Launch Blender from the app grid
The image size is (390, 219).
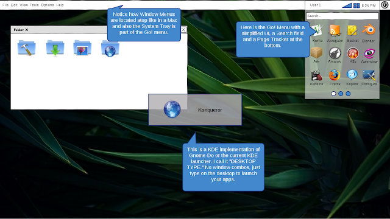click(369, 30)
